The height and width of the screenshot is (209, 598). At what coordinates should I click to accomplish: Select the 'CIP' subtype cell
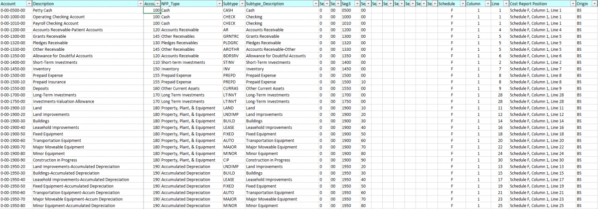[x=233, y=160]
